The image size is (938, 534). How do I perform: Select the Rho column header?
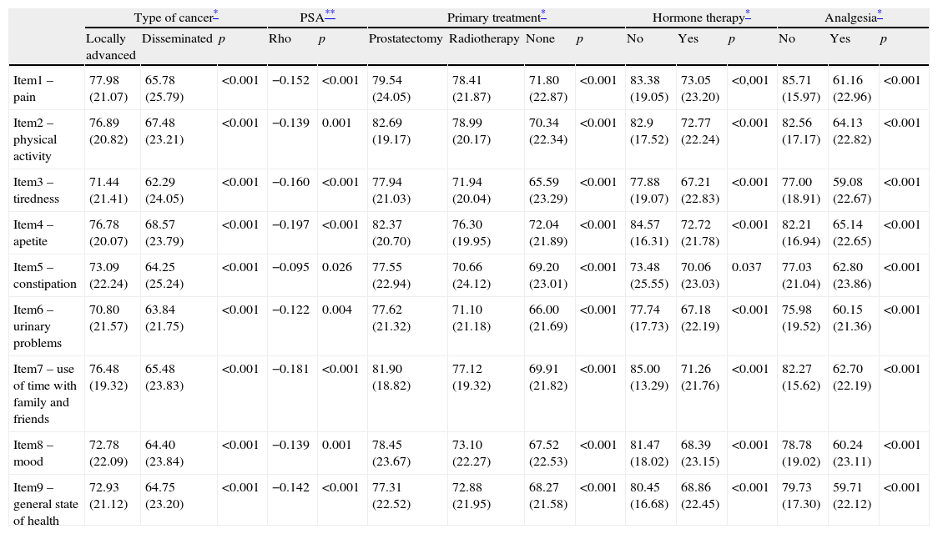pos(279,38)
